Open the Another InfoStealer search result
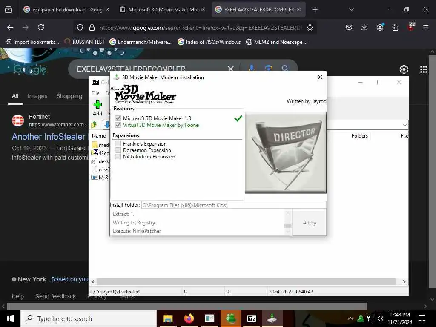 click(49, 137)
